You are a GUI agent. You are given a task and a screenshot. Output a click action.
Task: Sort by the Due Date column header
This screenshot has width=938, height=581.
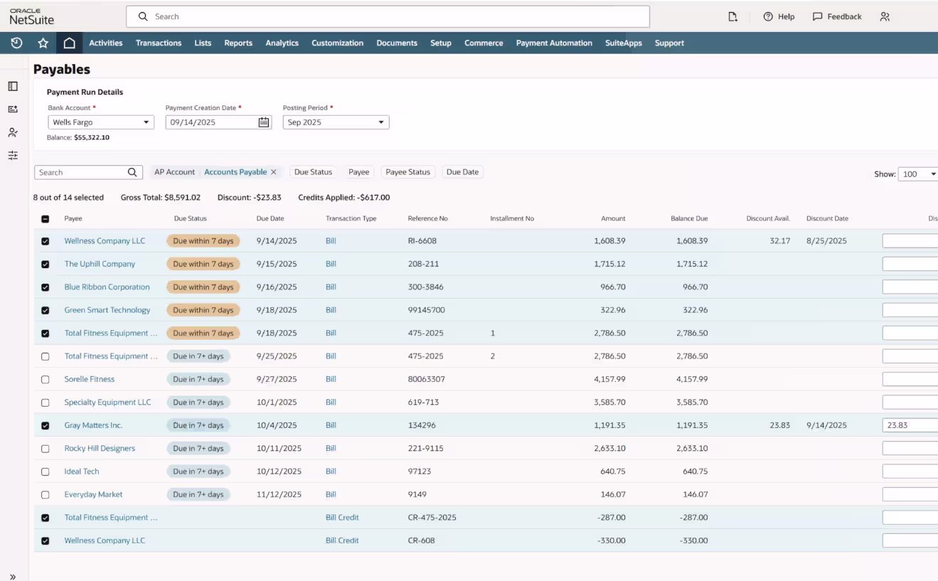[270, 218]
